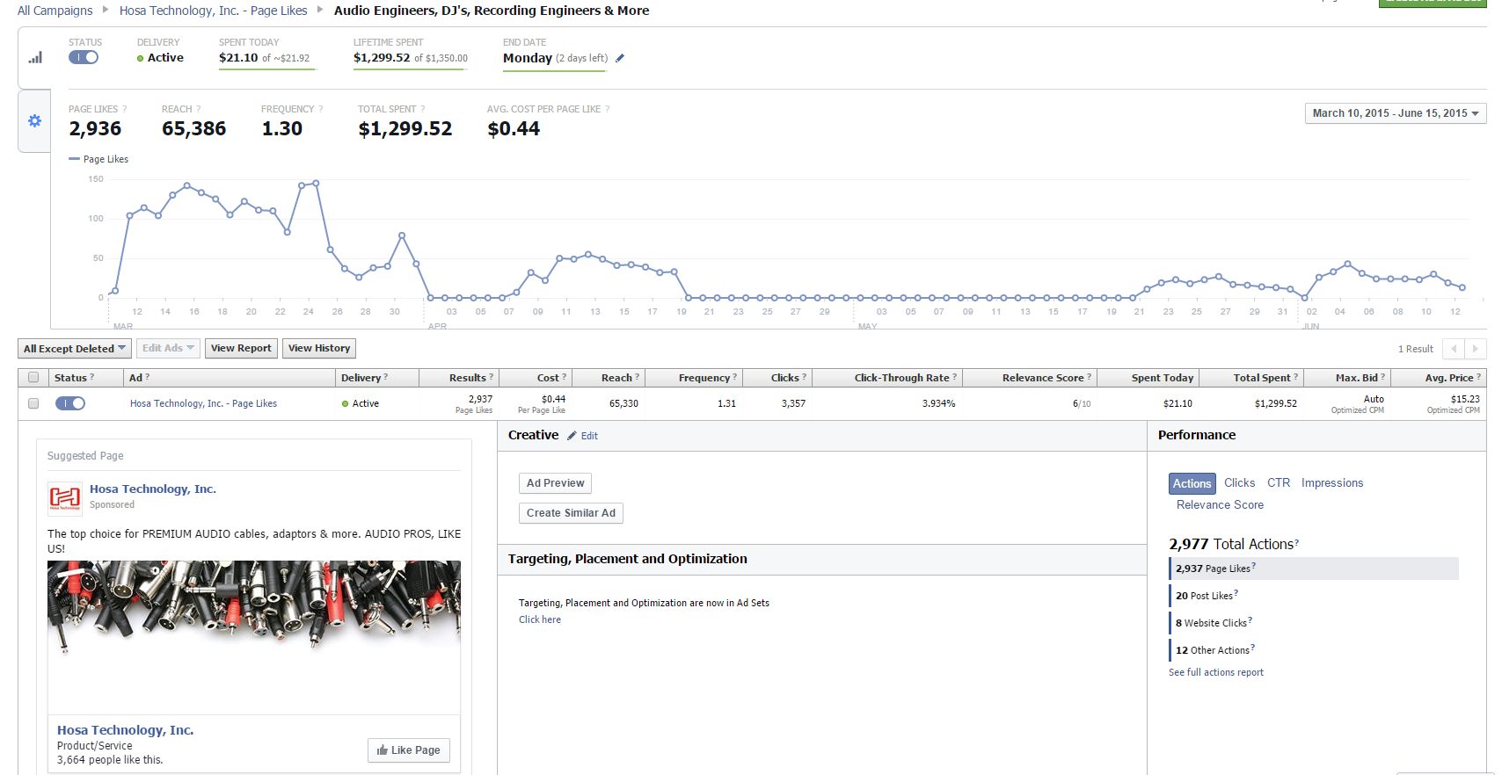
Task: Click the Creative Edit pencil icon
Action: [572, 436]
